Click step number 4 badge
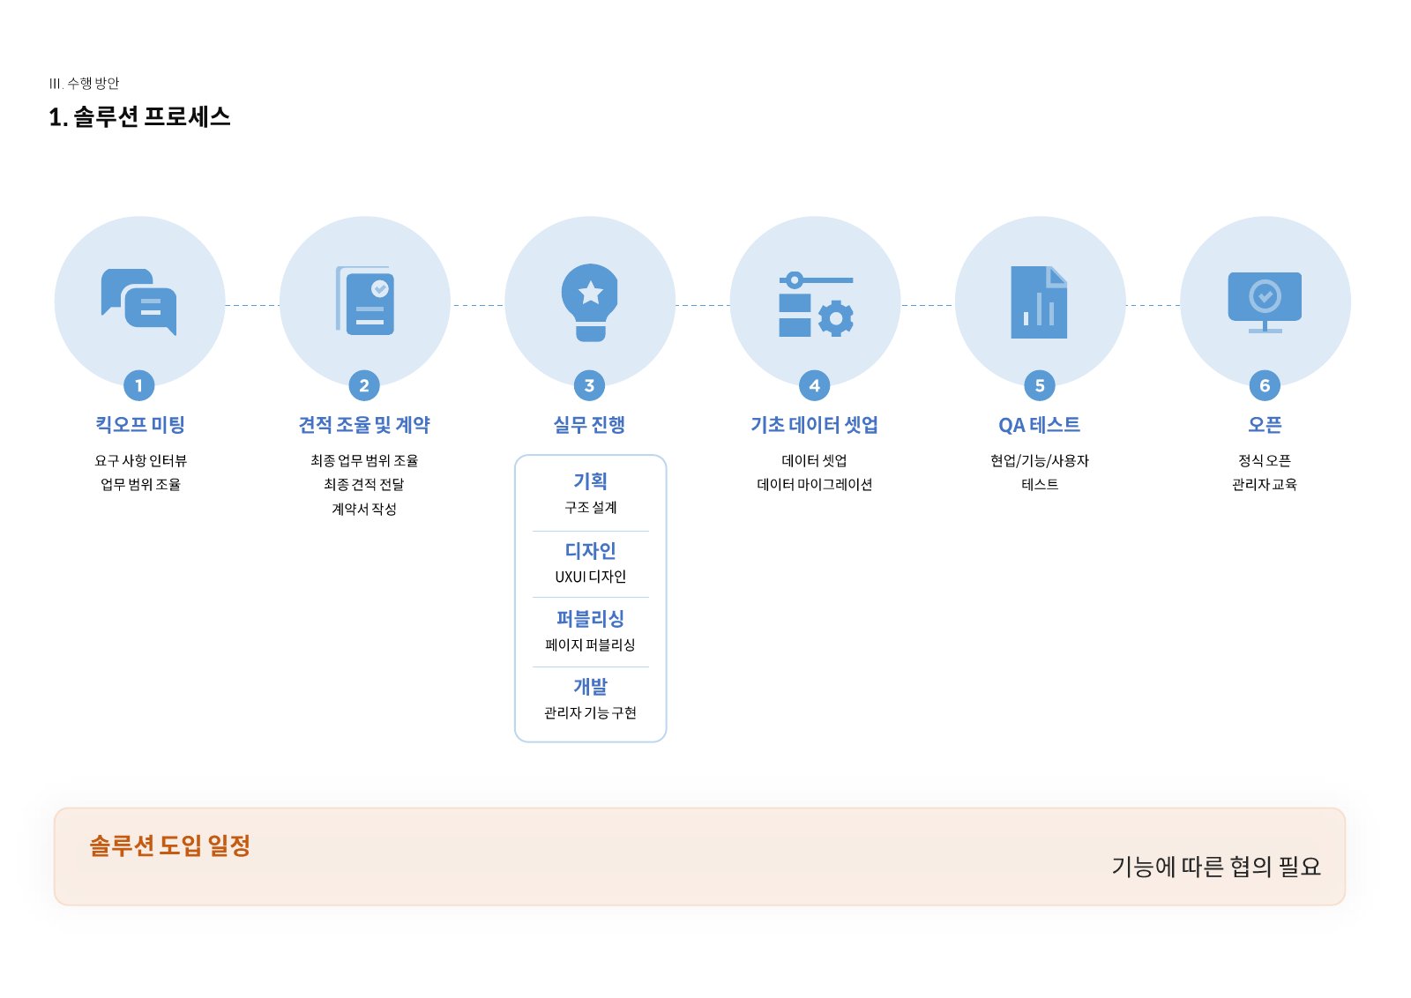This screenshot has width=1411, height=998. (x=814, y=385)
